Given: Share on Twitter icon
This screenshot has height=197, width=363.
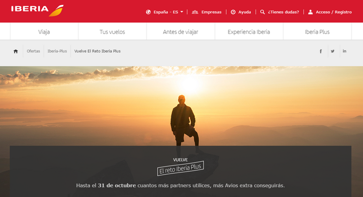Looking at the screenshot, I should pyautogui.click(x=333, y=51).
